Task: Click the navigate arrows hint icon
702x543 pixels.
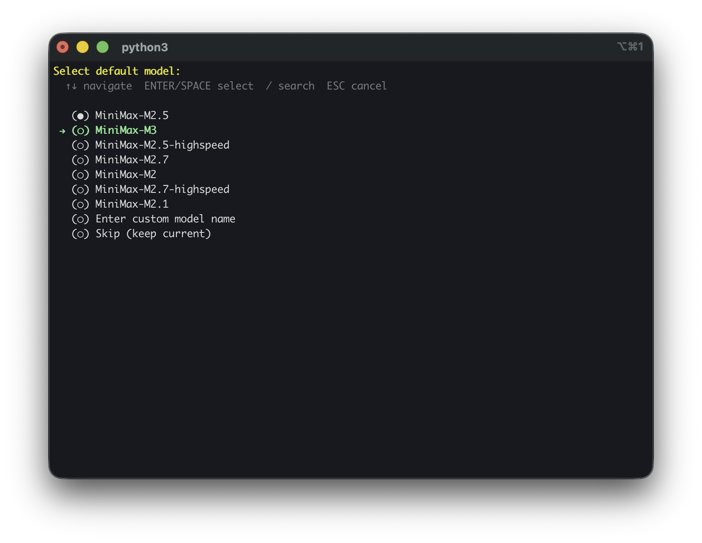Action: (x=71, y=86)
